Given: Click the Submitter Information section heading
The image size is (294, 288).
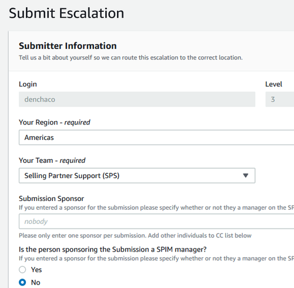Looking at the screenshot, I should tap(68, 46).
